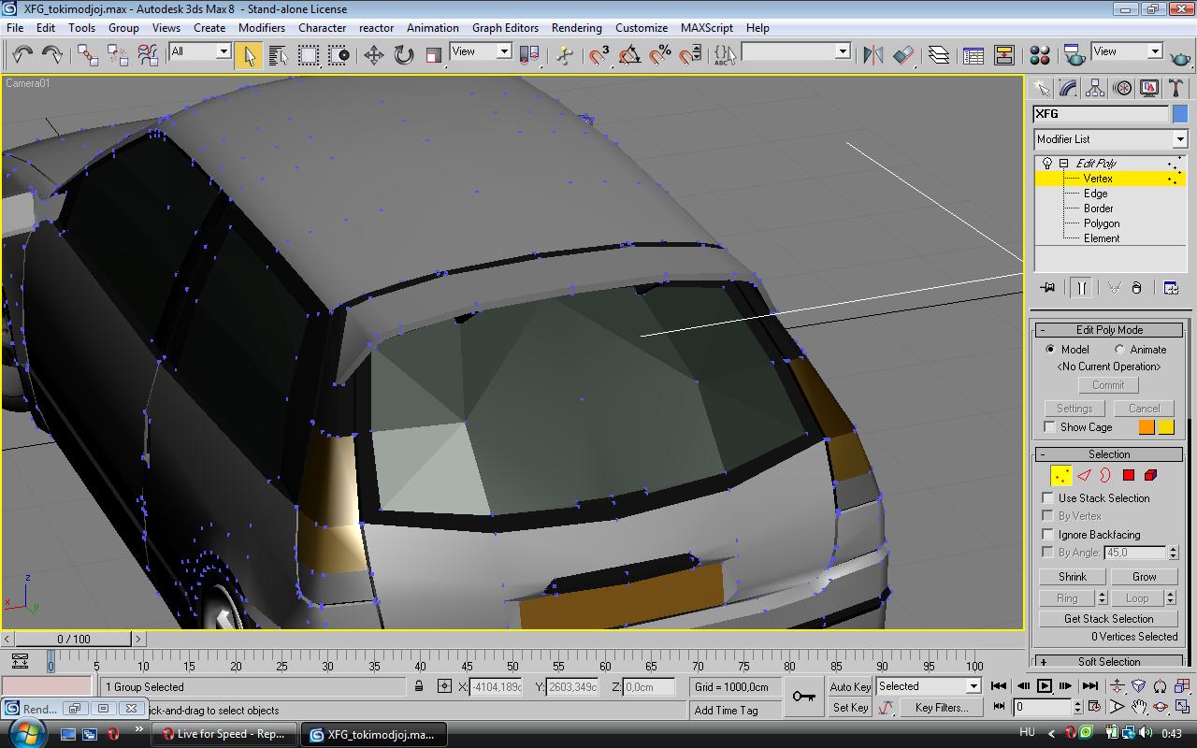Open the Hierarchy command panel tab
Screen dimensions: 1197x748
coord(1095,88)
